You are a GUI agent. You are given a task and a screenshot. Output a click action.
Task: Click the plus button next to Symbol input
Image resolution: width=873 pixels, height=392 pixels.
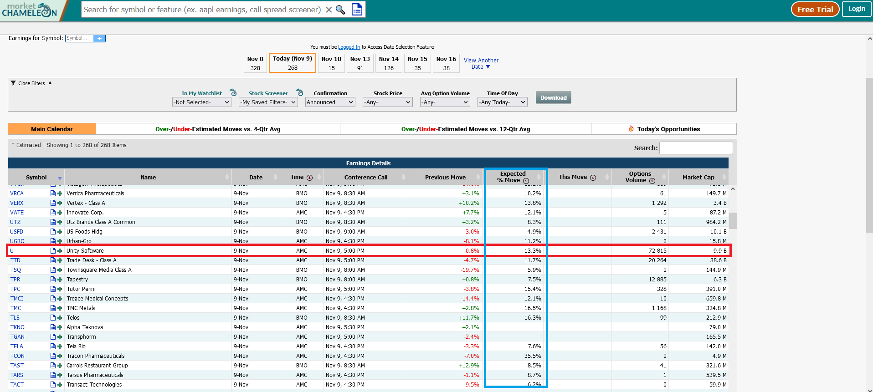[x=99, y=38]
